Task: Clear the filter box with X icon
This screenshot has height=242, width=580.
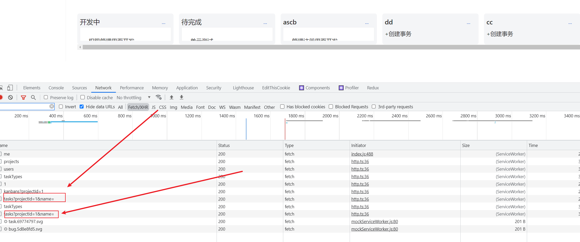Action: coord(52,106)
